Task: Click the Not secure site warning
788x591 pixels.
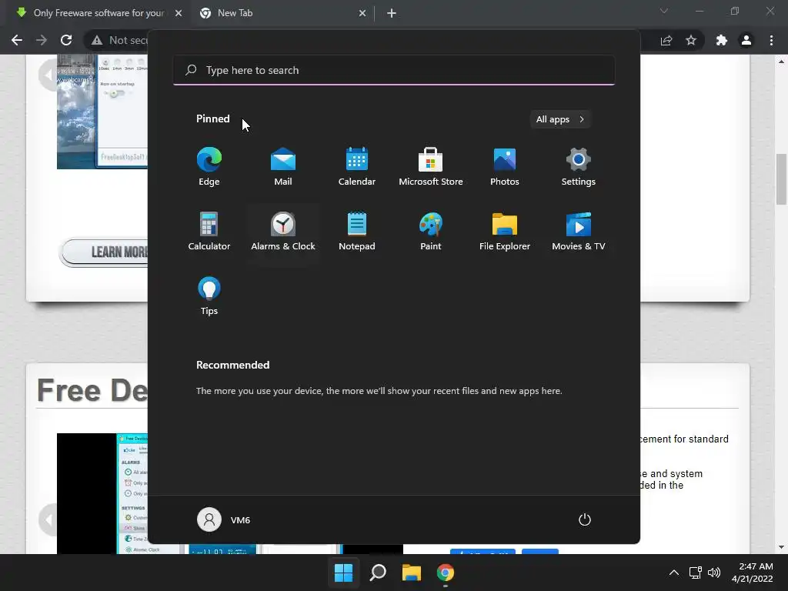Action: click(x=119, y=40)
